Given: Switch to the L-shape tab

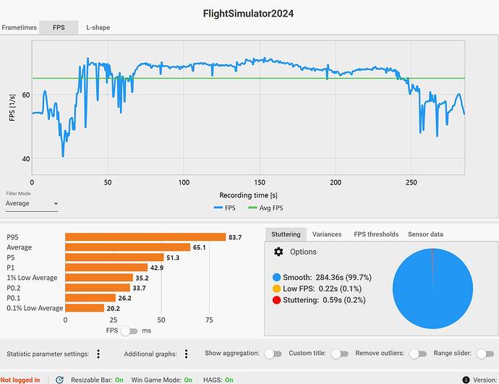Looking at the screenshot, I should click(x=98, y=27).
